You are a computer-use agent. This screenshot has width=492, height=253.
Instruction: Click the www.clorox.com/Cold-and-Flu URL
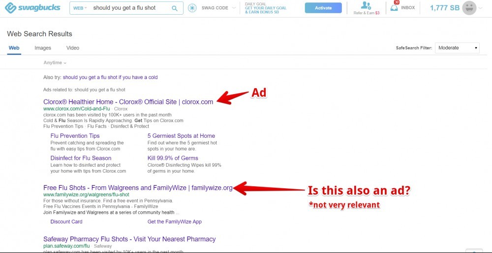(x=77, y=109)
